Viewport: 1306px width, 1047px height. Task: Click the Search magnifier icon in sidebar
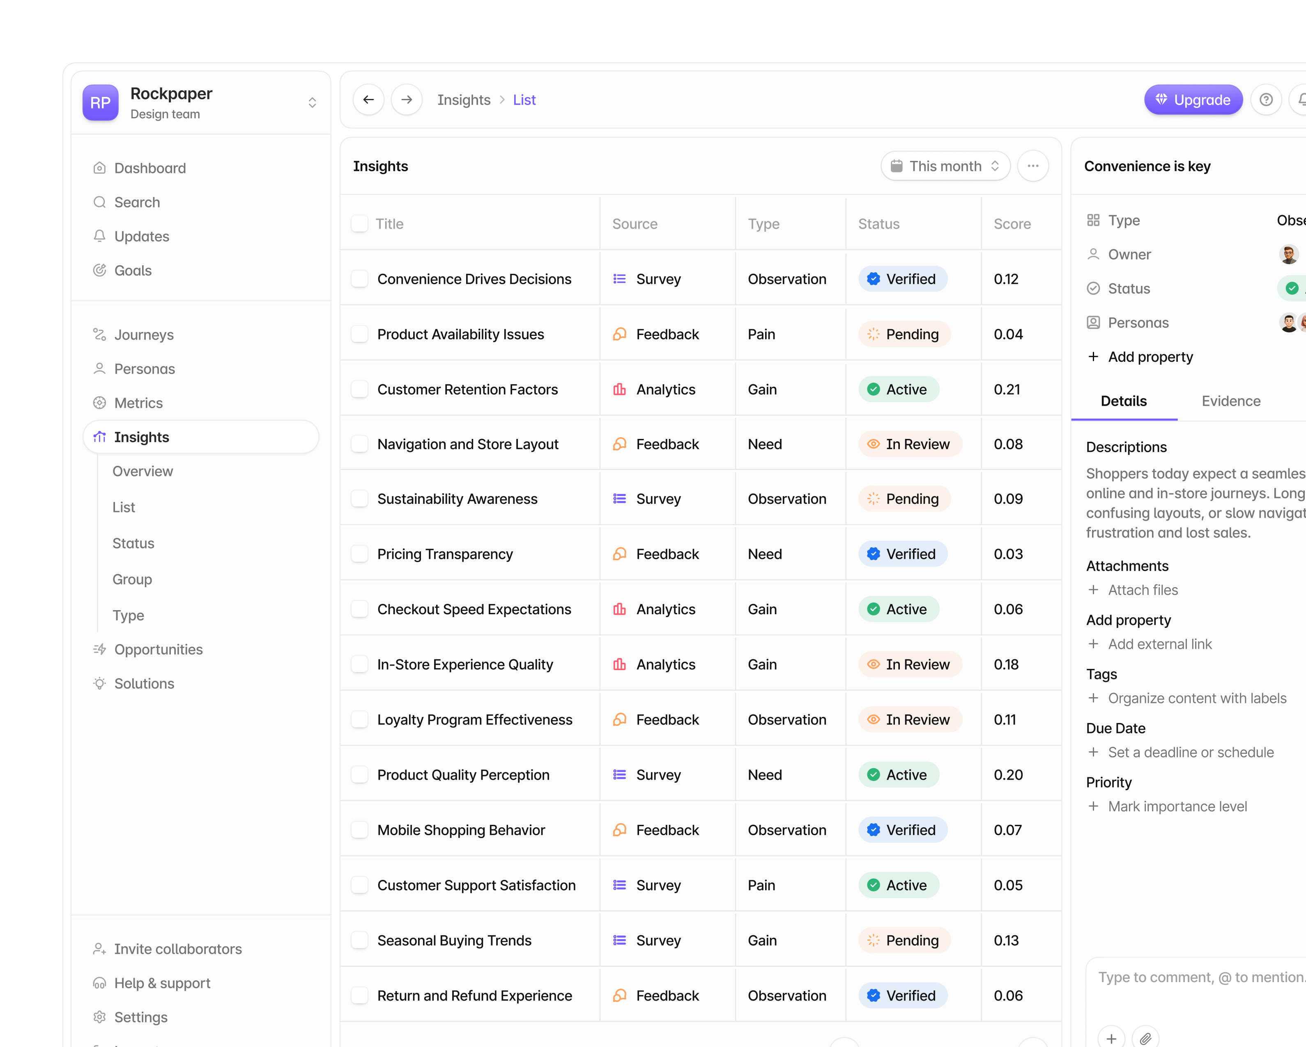(x=99, y=202)
